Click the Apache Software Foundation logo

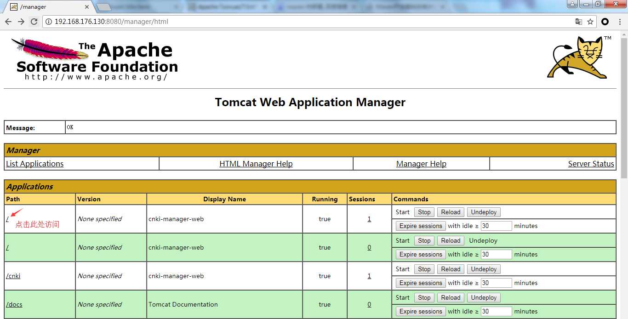pos(94,59)
